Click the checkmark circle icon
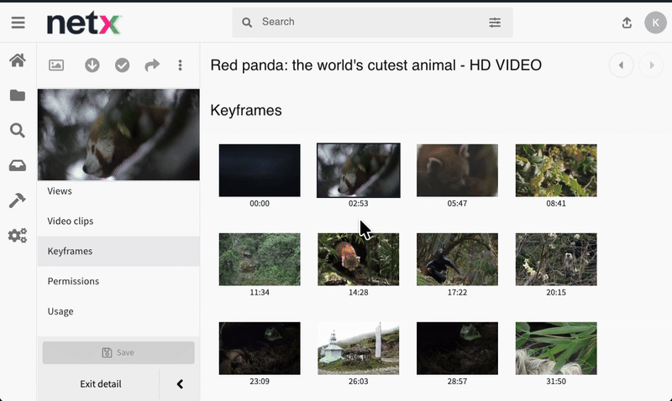Screen dimensions: 672x401 click(x=123, y=65)
